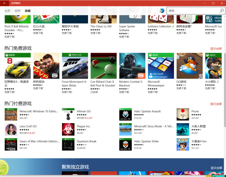
Task: Switch to the 主页 tab
Action: click(x=7, y=11)
